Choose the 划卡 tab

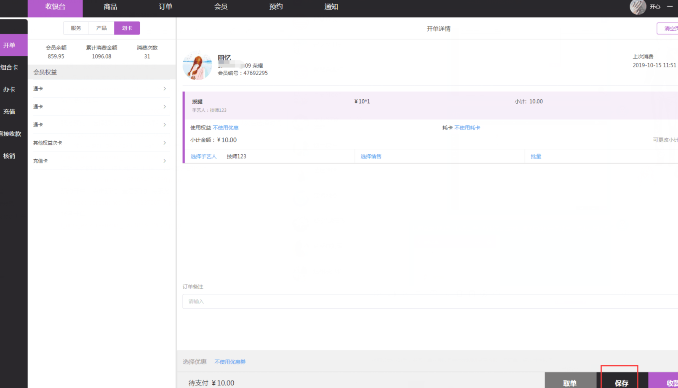pos(127,28)
